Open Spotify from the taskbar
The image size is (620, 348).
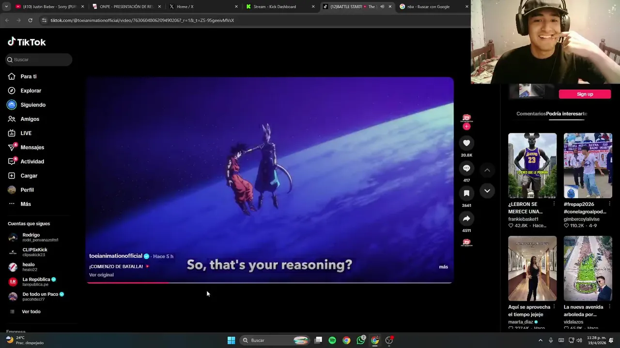pyautogui.click(x=332, y=340)
